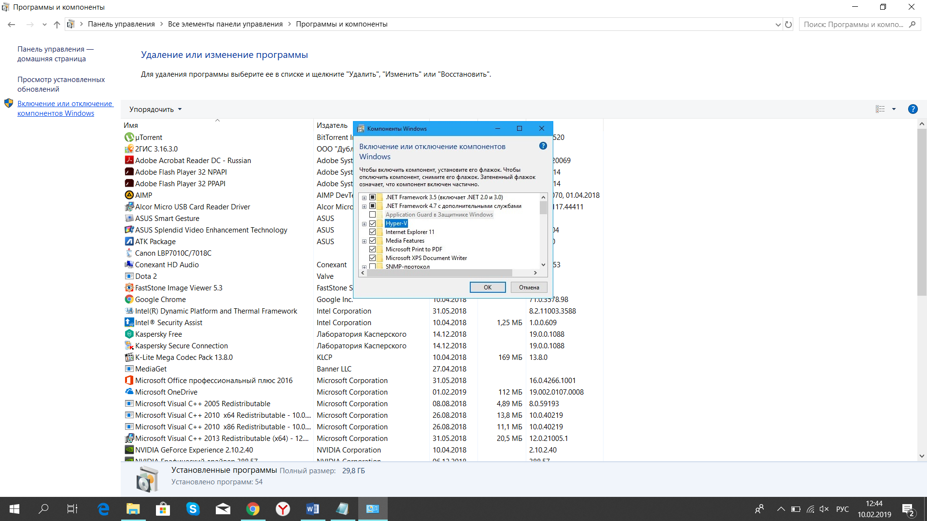Show hidden tray icons
Image resolution: width=927 pixels, height=521 pixels.
click(781, 509)
